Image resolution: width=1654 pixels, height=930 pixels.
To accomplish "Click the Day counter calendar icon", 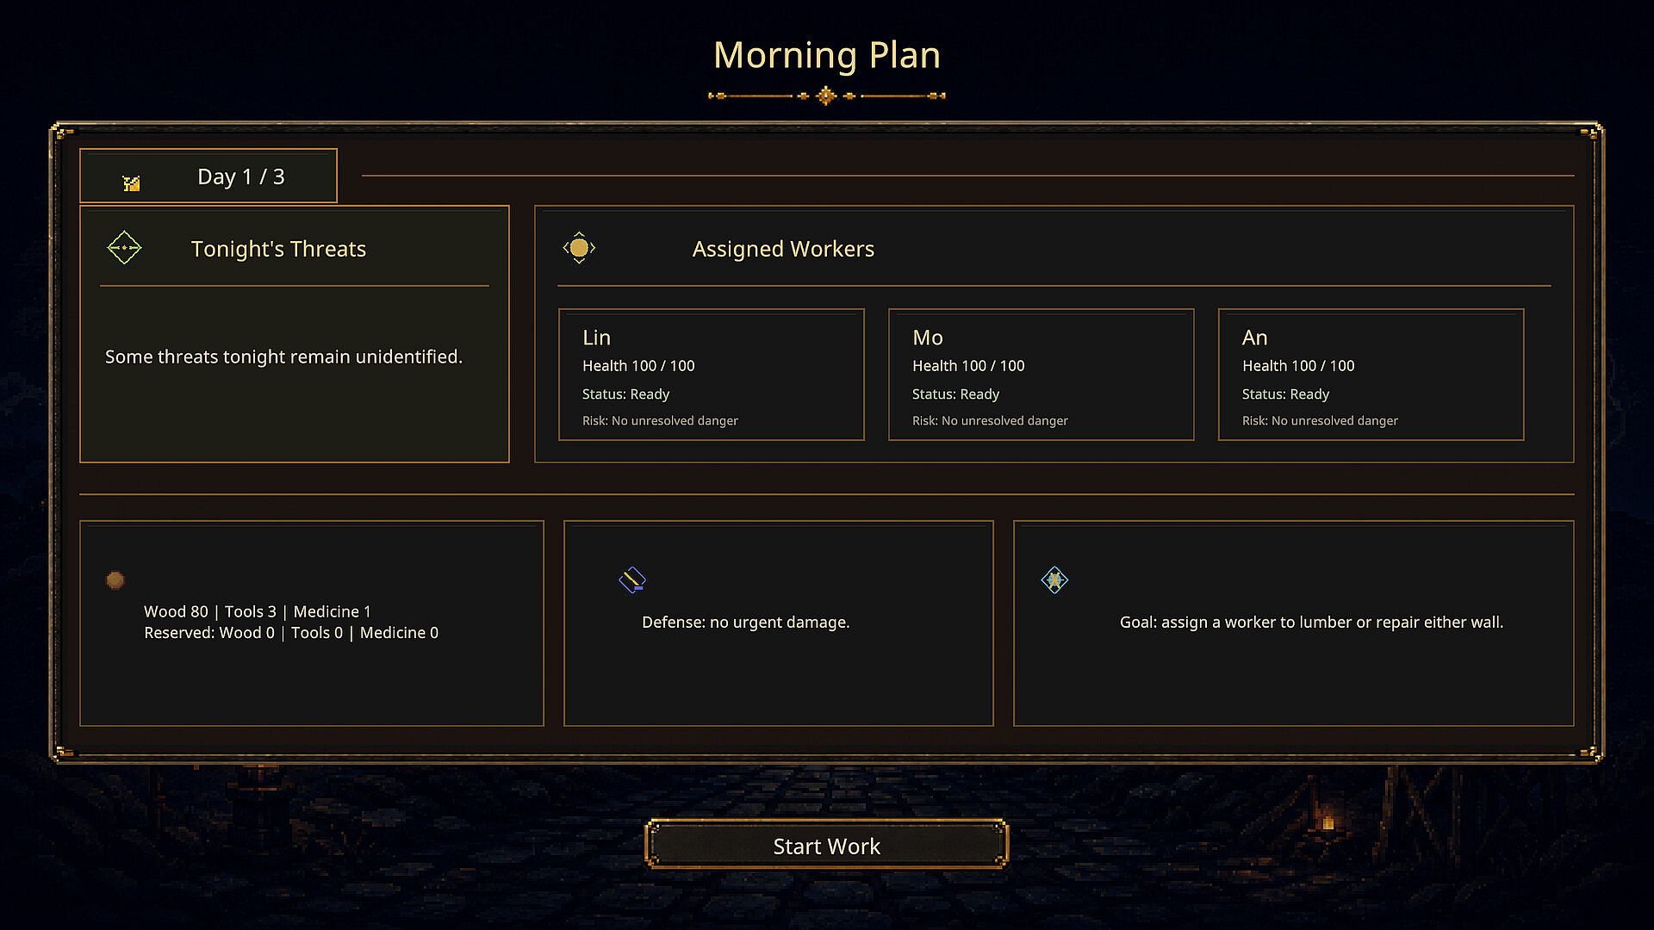I will coord(131,183).
